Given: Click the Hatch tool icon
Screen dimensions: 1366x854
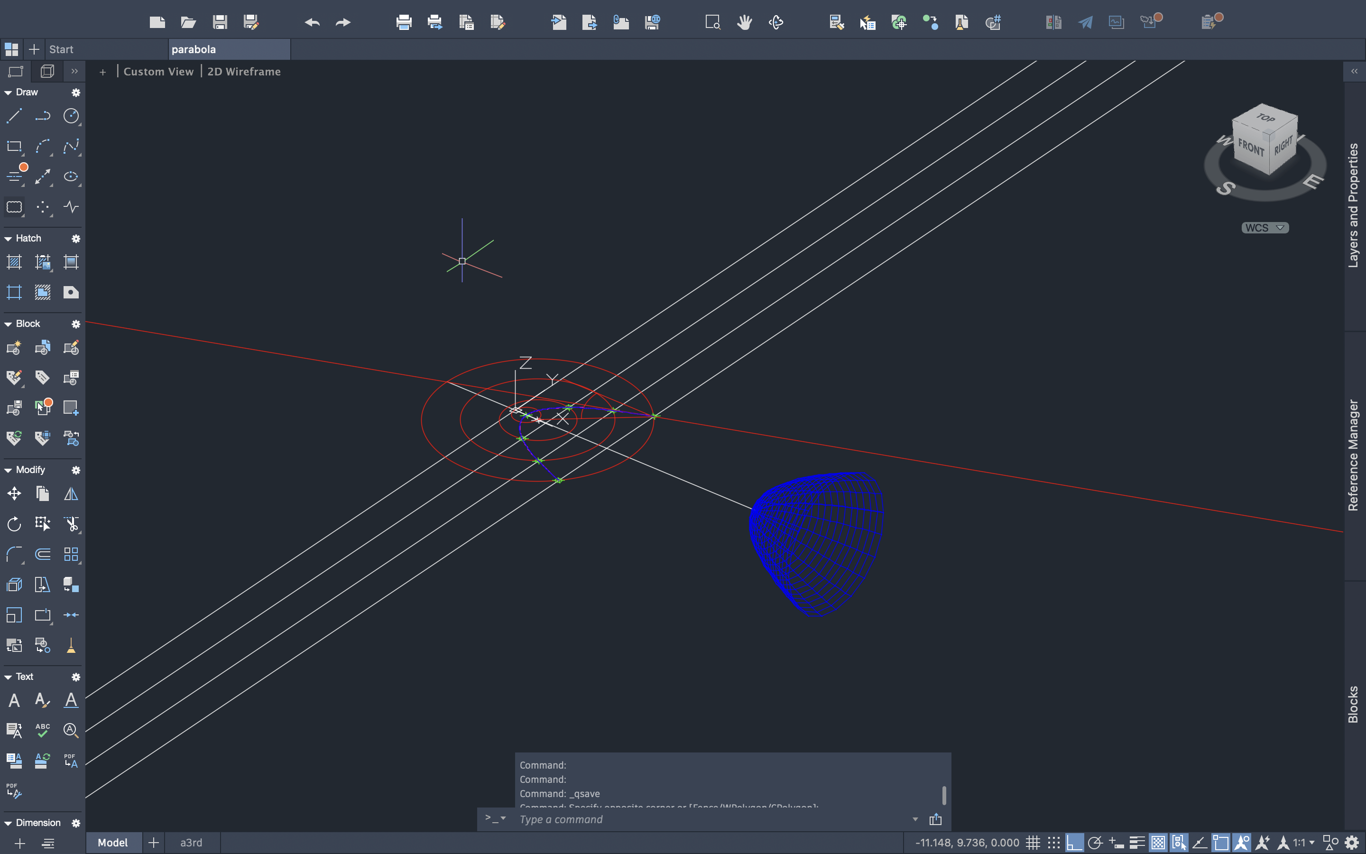Looking at the screenshot, I should pos(14,262).
